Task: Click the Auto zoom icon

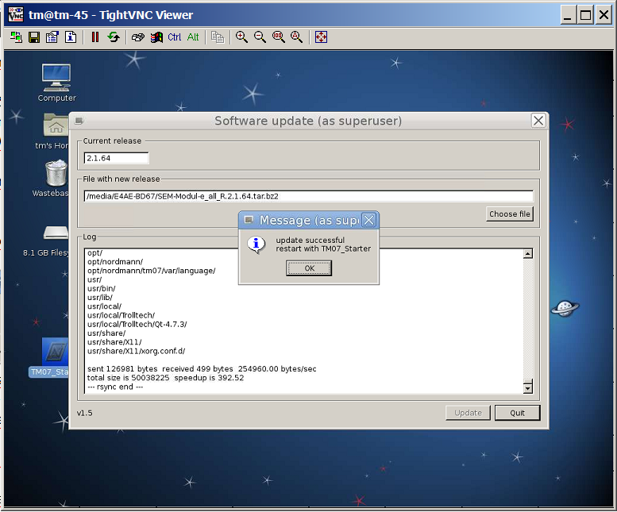Action: (x=297, y=37)
